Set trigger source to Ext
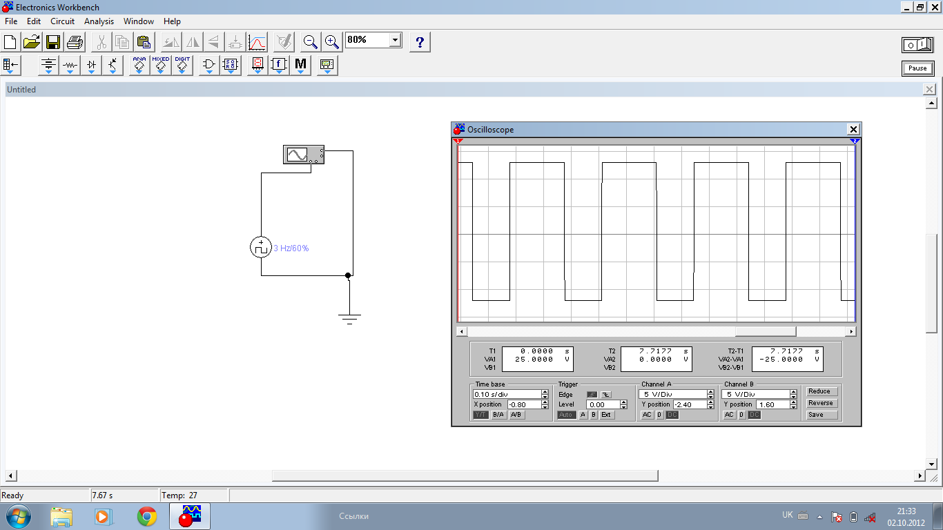The image size is (943, 530). click(x=606, y=415)
